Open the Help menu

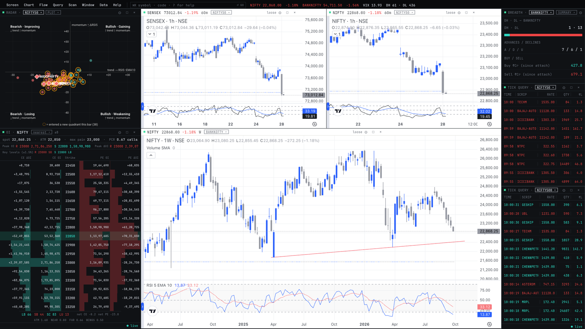(117, 5)
